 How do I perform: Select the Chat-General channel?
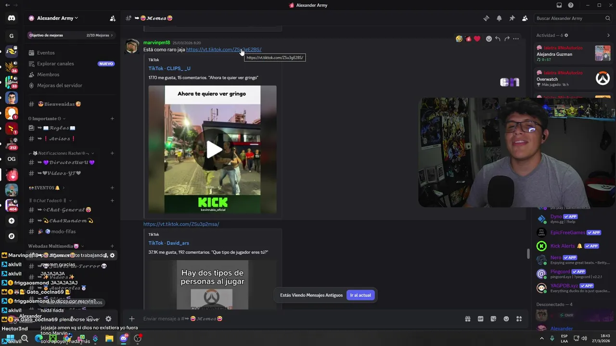[x=71, y=210]
